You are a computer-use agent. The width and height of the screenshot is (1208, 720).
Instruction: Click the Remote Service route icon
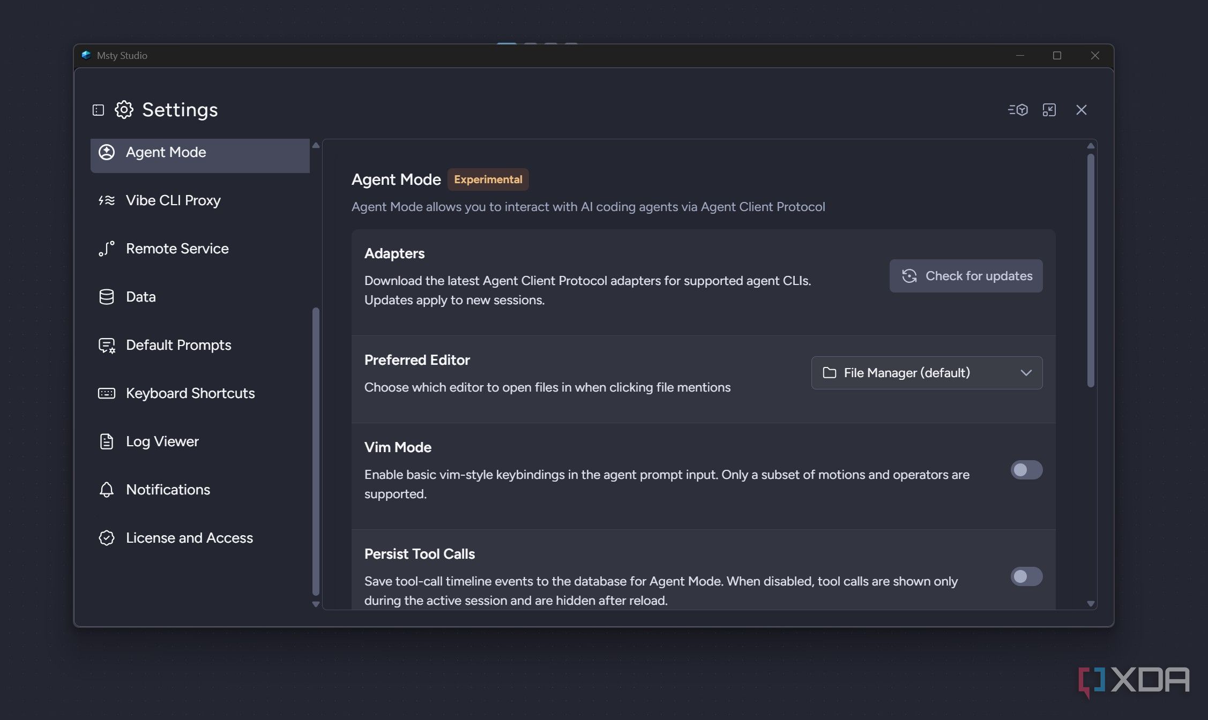(107, 249)
